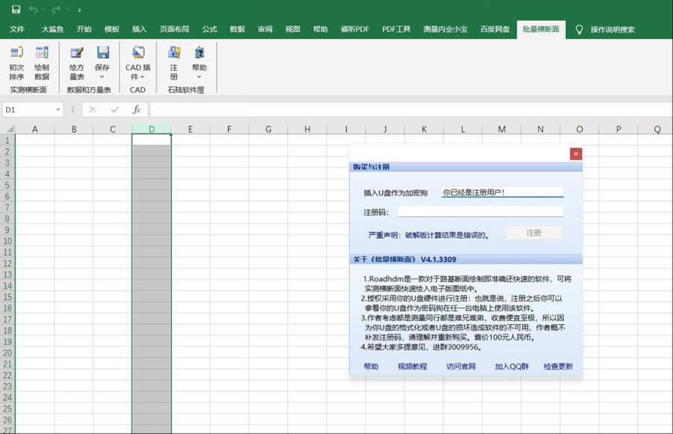Click the 访问官网 link

tap(461, 366)
